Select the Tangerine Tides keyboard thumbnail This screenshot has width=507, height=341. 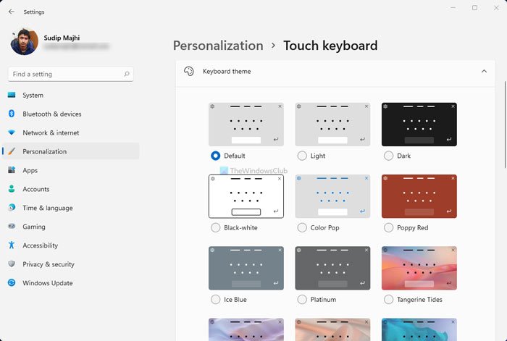419,268
